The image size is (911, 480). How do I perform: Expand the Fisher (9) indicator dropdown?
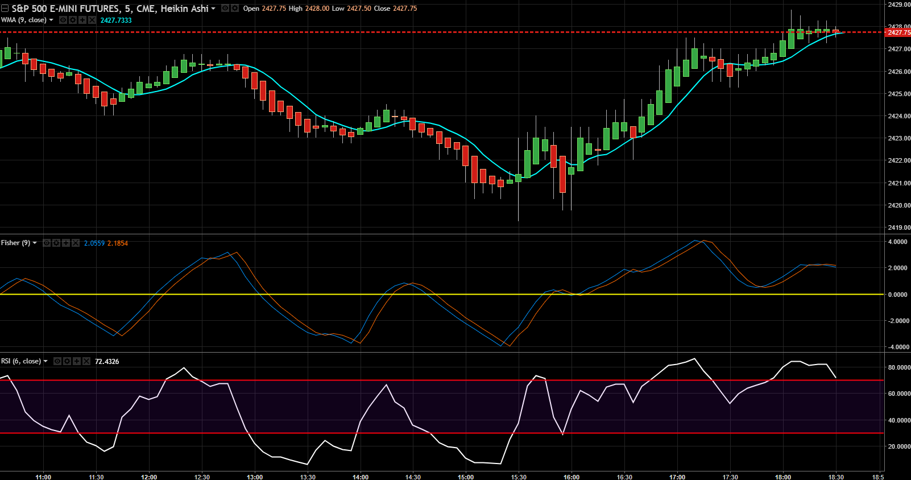35,243
